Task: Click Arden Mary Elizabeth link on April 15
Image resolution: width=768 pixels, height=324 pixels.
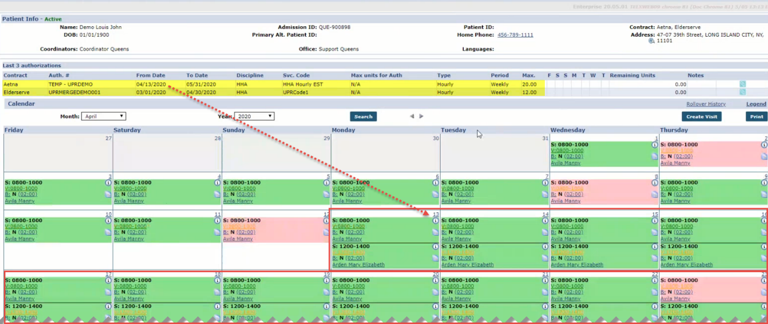Action: coord(577,265)
